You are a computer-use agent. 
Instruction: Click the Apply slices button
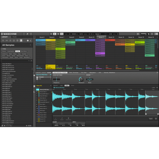pyautogui.click(x=151, y=119)
